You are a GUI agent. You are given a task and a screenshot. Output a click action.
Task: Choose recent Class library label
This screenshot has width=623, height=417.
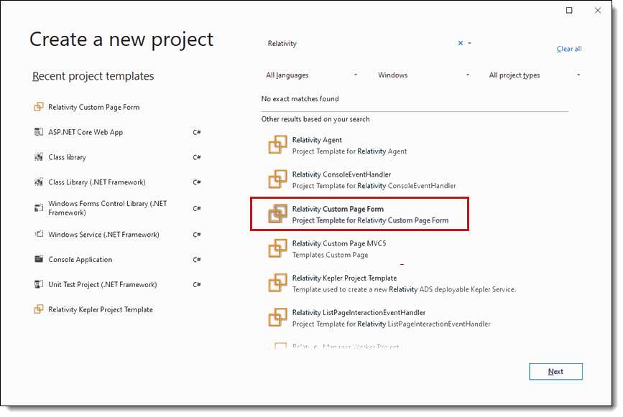tap(67, 157)
